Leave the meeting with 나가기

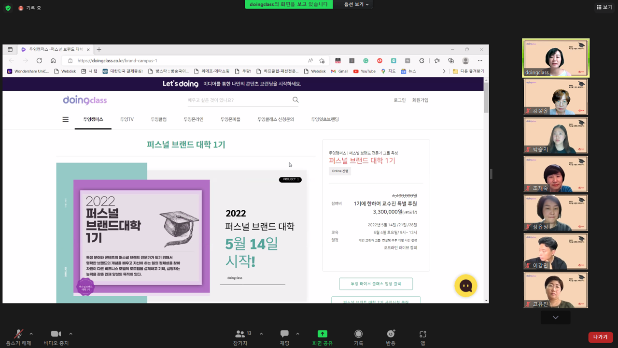(601, 337)
